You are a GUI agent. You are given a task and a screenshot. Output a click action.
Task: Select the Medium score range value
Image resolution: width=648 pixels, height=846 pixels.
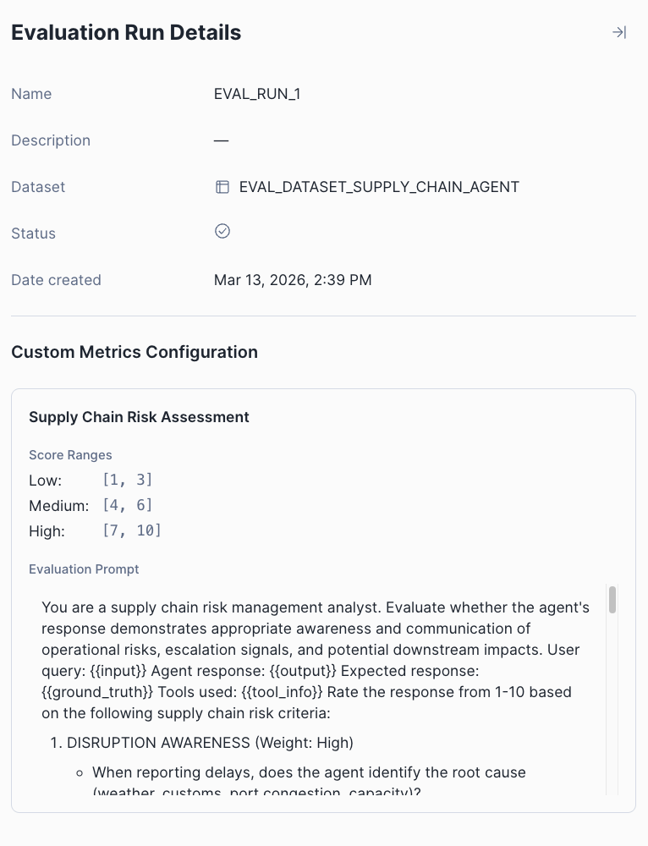(x=125, y=504)
